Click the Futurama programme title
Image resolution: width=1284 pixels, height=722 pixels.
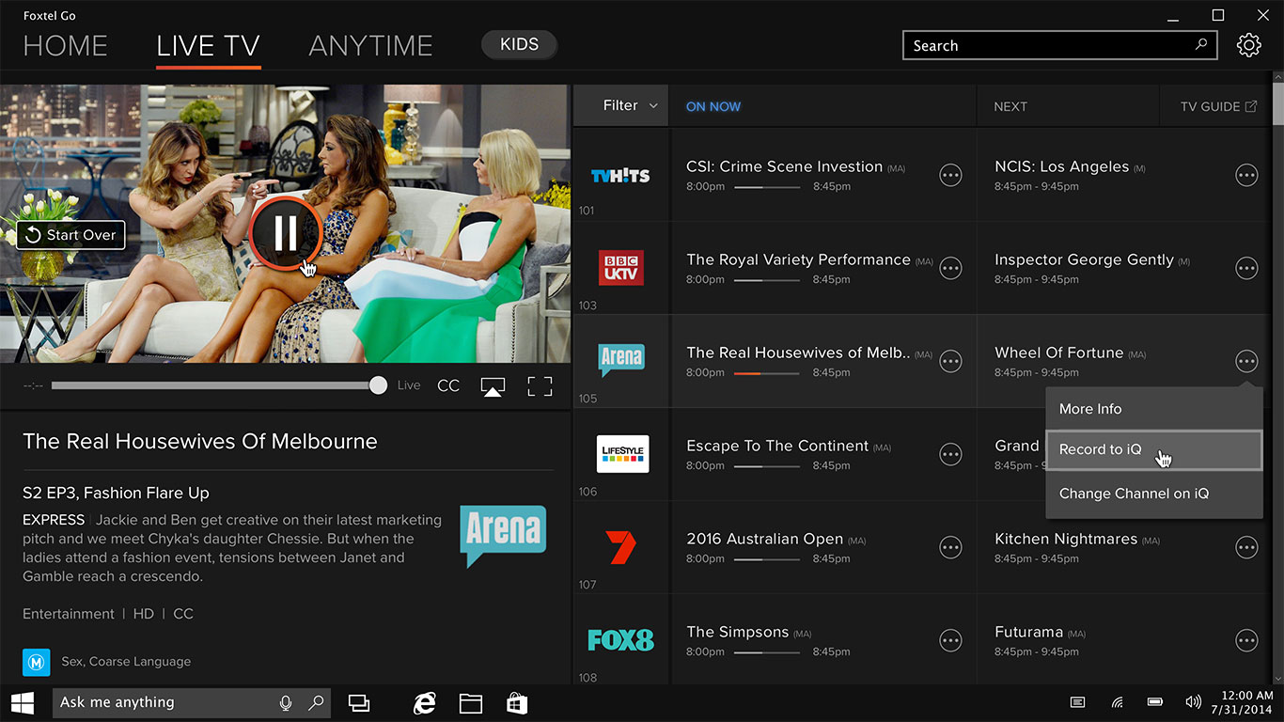[1029, 632]
